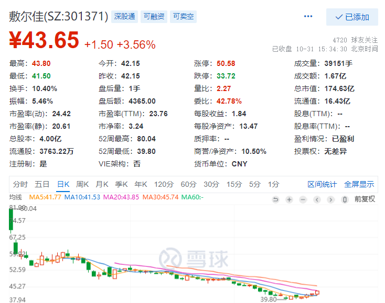
Task: Switch to the 5分 interval tab
Action: point(254,184)
